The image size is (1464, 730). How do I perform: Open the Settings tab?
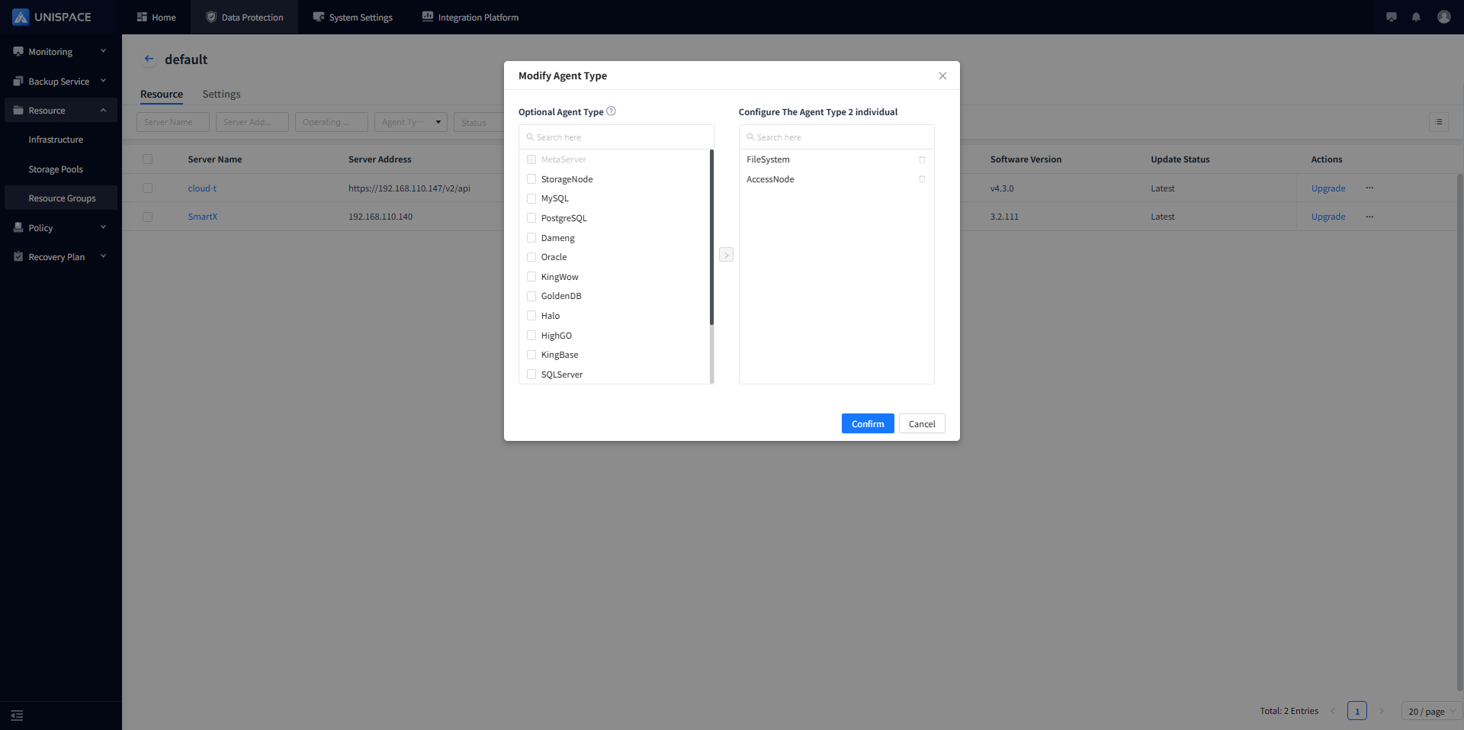coord(221,94)
